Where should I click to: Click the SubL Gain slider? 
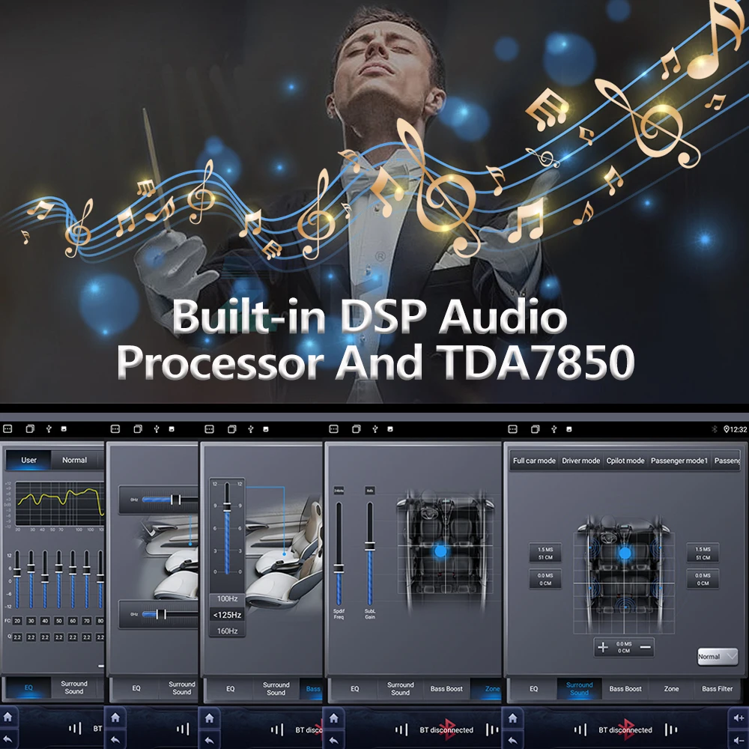[369, 554]
